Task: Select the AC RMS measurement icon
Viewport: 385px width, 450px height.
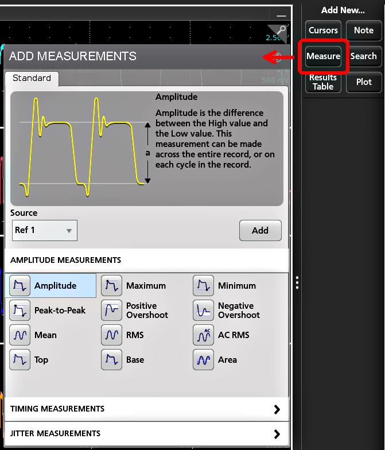Action: tap(204, 335)
